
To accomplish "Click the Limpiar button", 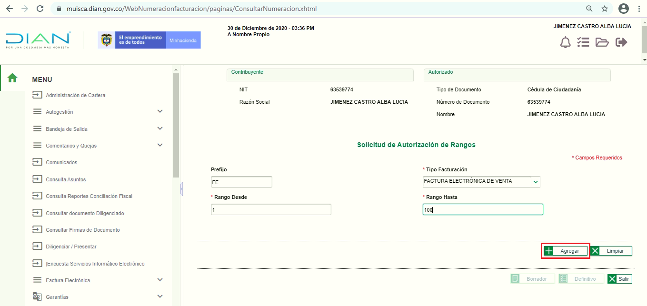I will pos(611,251).
